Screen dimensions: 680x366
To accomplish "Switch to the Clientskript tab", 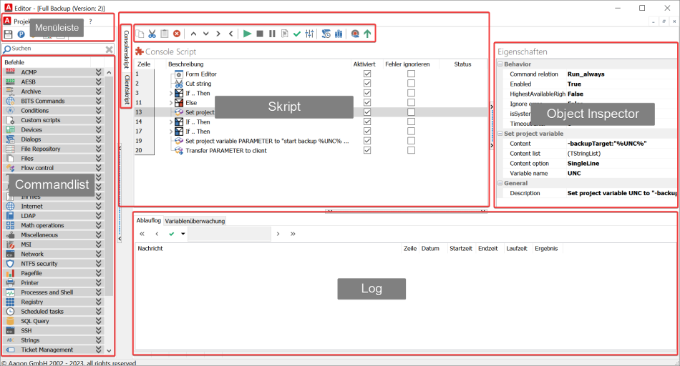I will click(127, 89).
